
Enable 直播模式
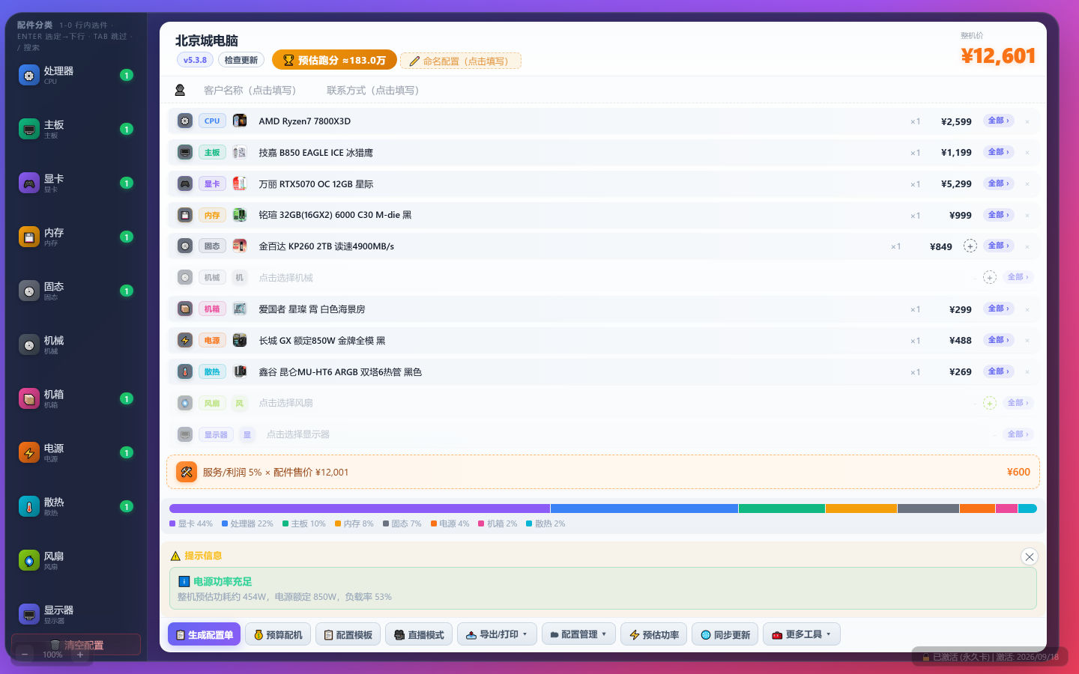click(x=419, y=634)
